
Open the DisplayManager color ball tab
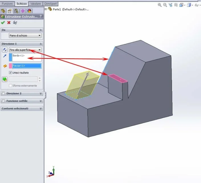pos(29,11)
